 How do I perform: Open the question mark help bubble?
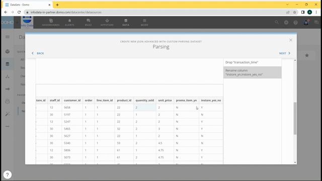[x=8, y=174]
